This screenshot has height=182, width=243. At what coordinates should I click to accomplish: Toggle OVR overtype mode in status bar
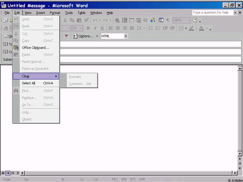click(142, 179)
